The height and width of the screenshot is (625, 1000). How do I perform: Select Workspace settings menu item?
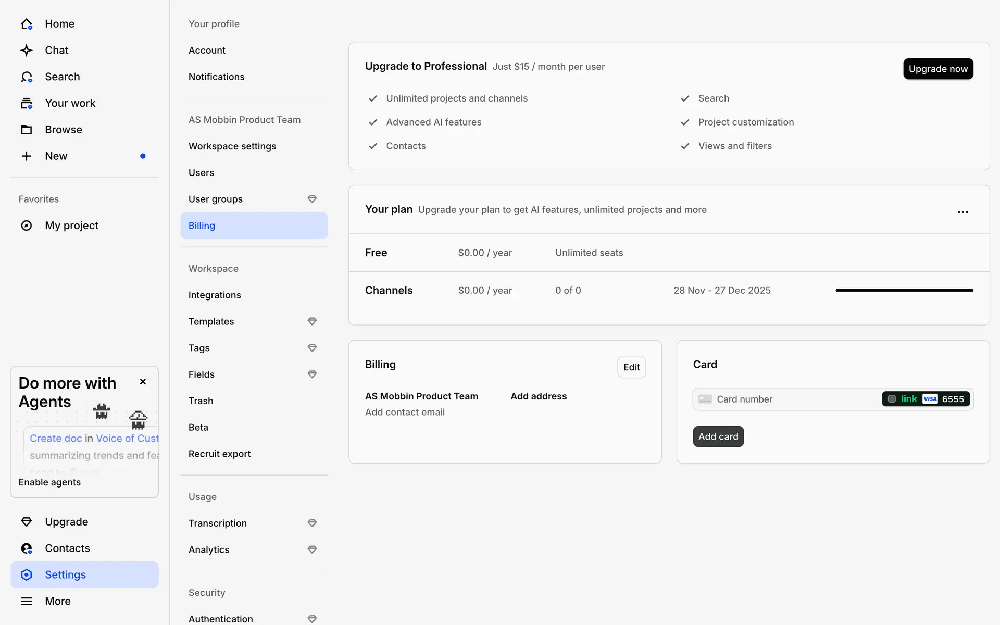click(x=232, y=146)
